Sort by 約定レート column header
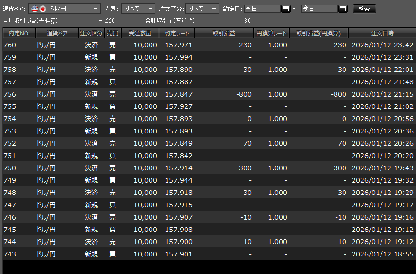Viewport: 416px width, 274px height. coord(177,34)
